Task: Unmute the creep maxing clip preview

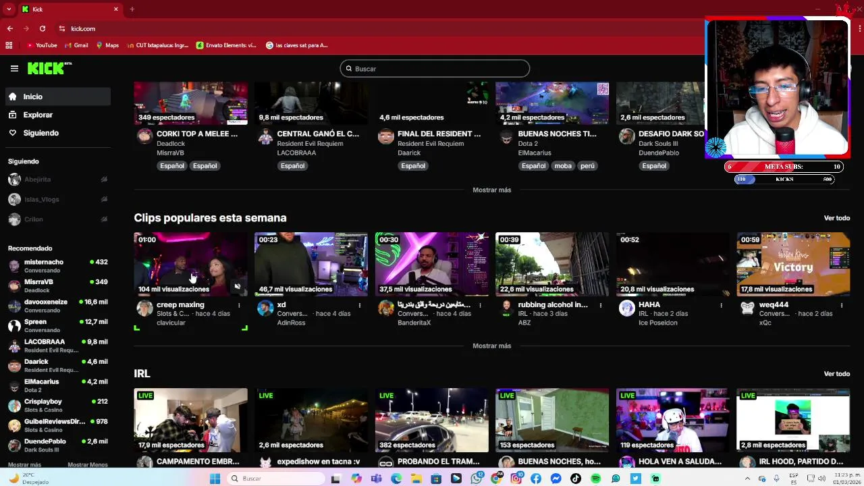Action: pos(238,287)
